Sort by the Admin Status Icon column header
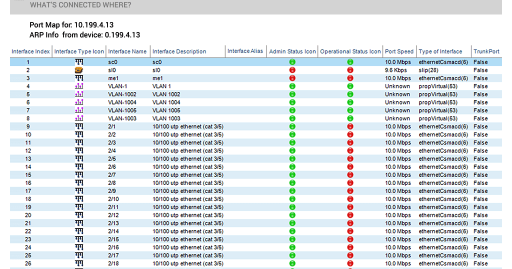 pyautogui.click(x=292, y=51)
